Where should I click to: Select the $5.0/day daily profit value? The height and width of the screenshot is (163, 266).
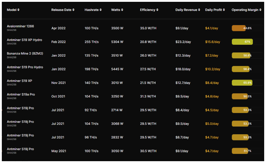point(212,124)
